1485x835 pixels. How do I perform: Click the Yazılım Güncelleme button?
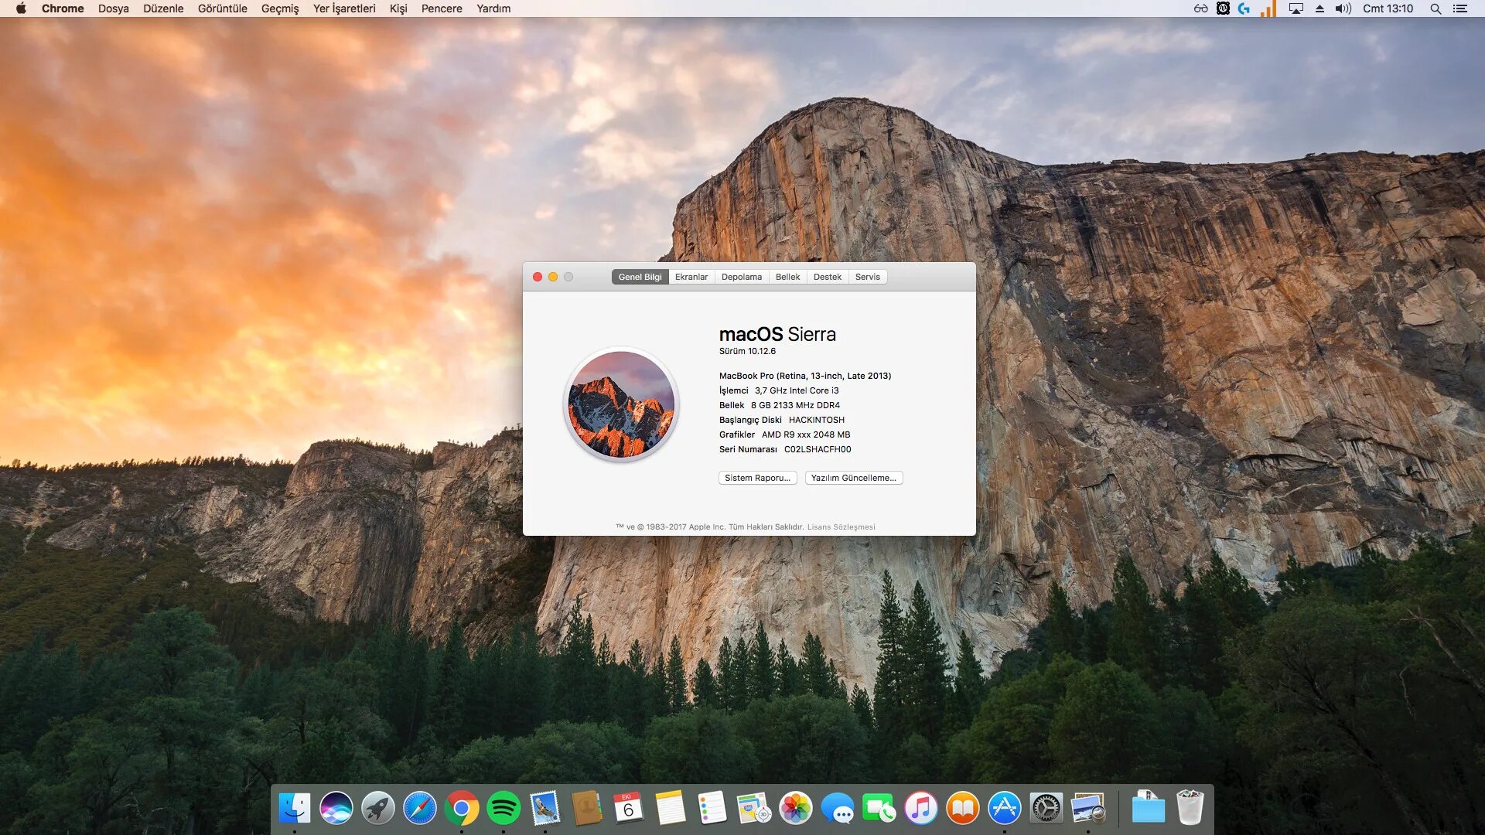(x=853, y=478)
